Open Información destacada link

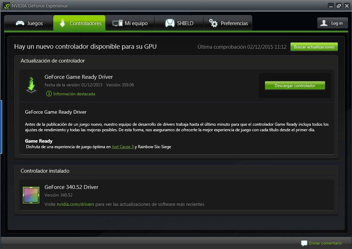coord(74,94)
